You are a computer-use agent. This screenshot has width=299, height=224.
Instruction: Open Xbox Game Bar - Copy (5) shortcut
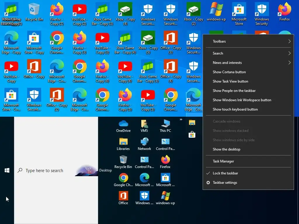(148, 71)
